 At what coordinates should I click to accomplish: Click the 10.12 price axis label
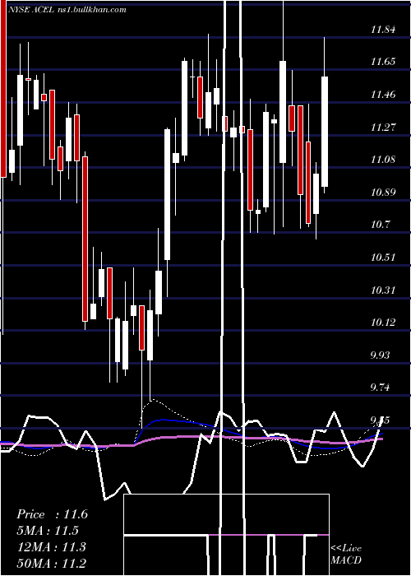[x=383, y=323]
